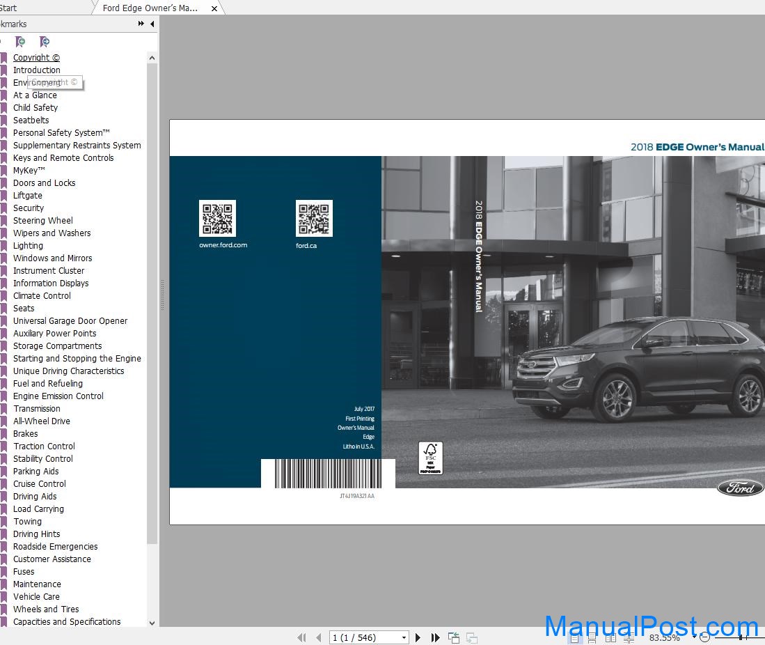Switch to the Start tab
This screenshot has width=765, height=645.
[8, 8]
